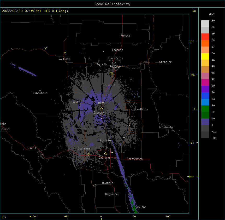Click the yellow diamond marker below RedDeer
Viewport: 225px width, 220px height.
(111, 73)
